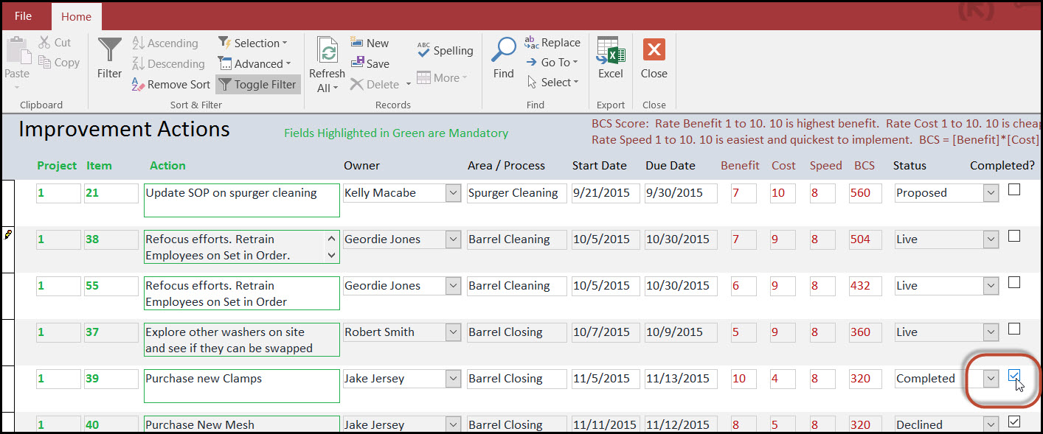Click the Improvement Actions title

124,129
